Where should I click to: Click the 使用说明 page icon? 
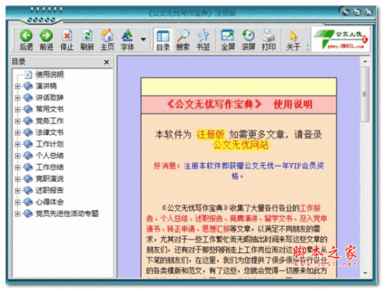click(28, 74)
